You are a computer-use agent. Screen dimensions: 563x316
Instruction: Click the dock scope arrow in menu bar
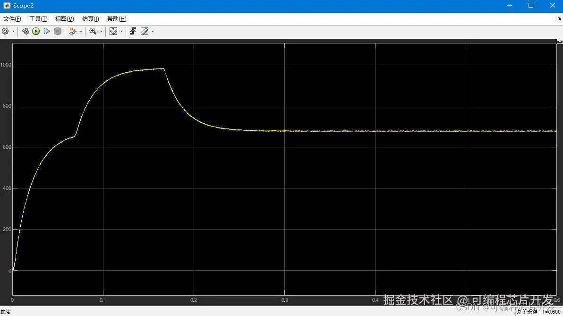[x=559, y=19]
